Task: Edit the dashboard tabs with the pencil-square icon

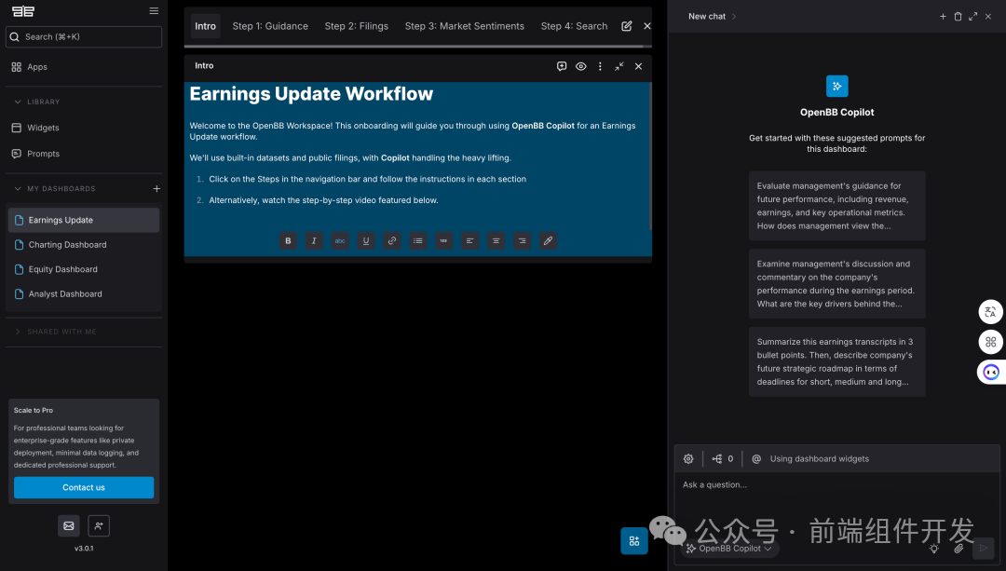Action: (627, 26)
